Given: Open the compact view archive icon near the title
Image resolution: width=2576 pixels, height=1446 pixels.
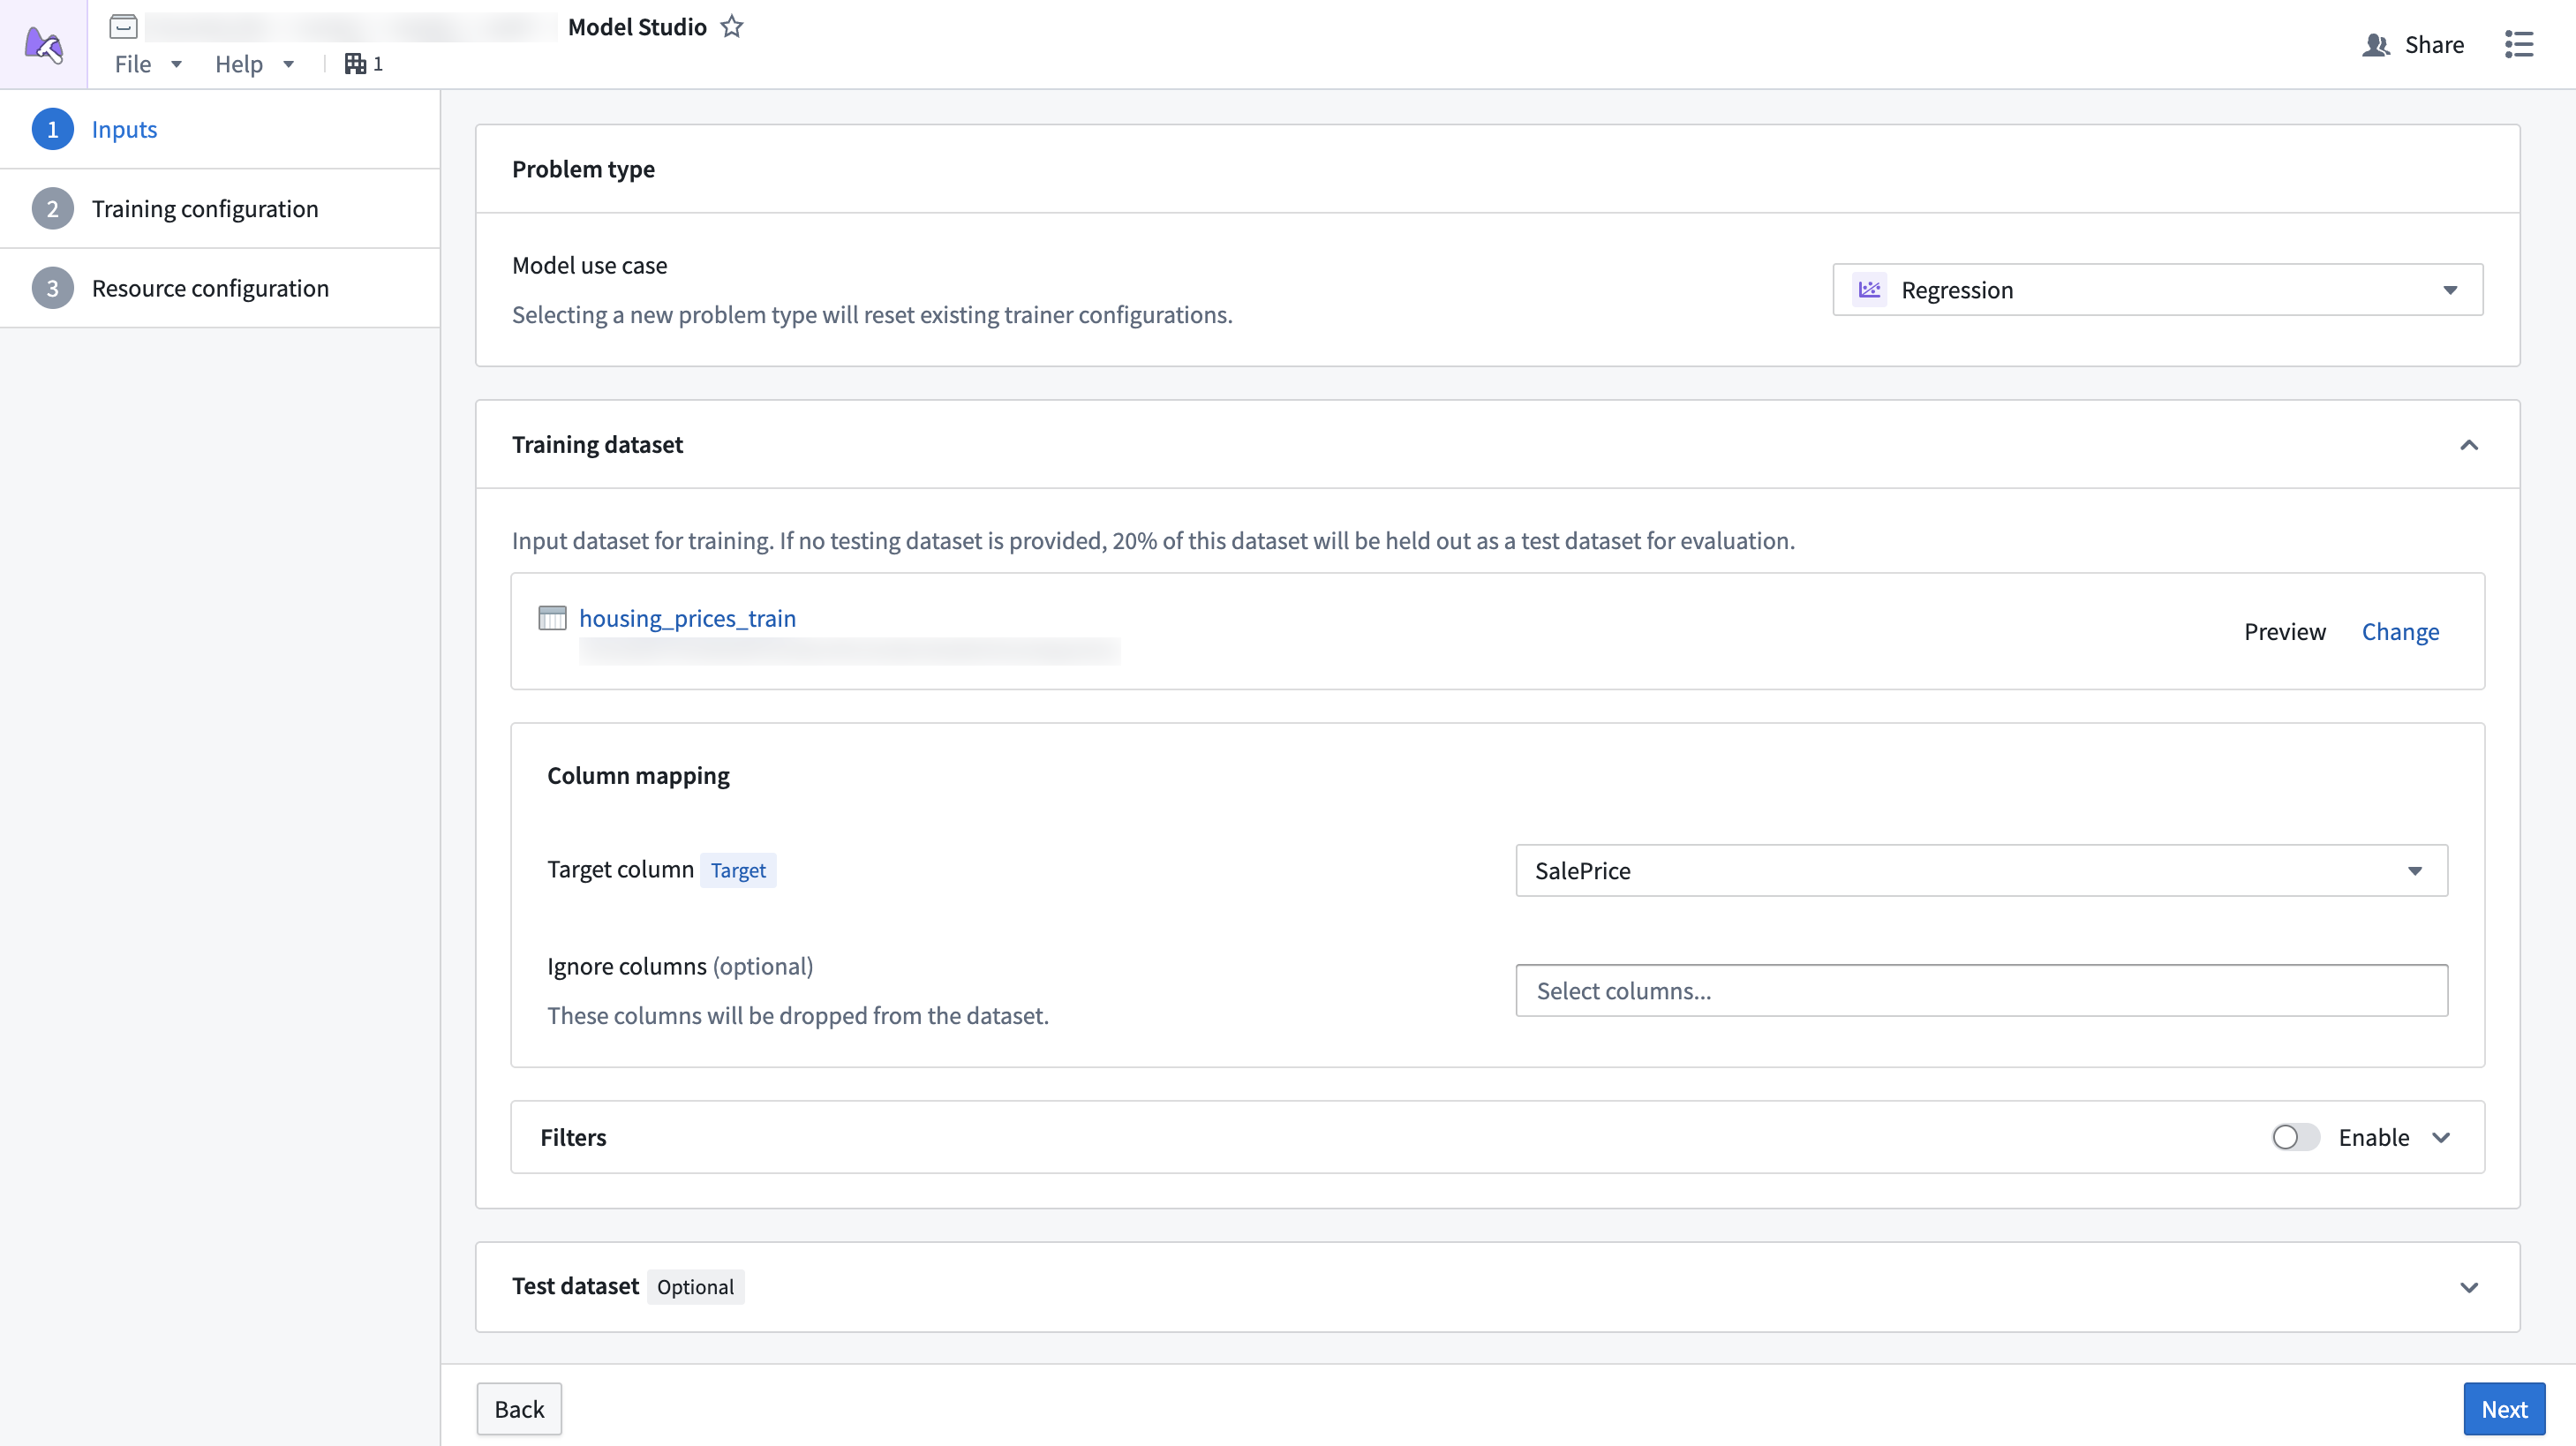Looking at the screenshot, I should [x=123, y=27].
